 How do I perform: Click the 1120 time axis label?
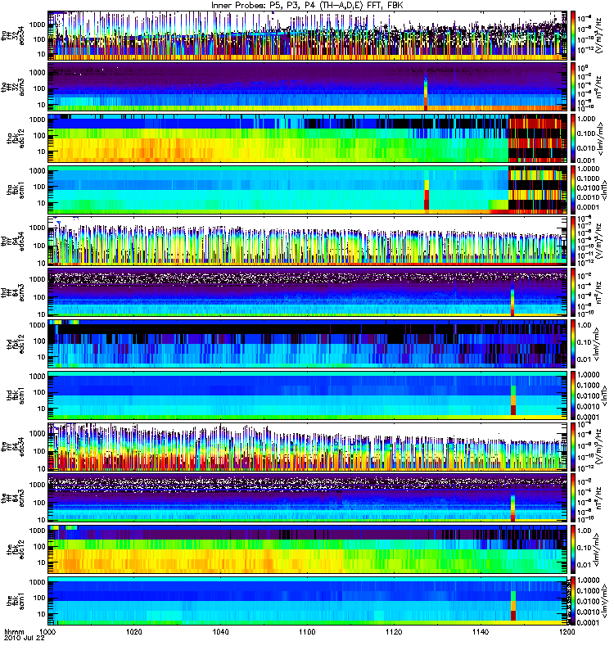(394, 631)
